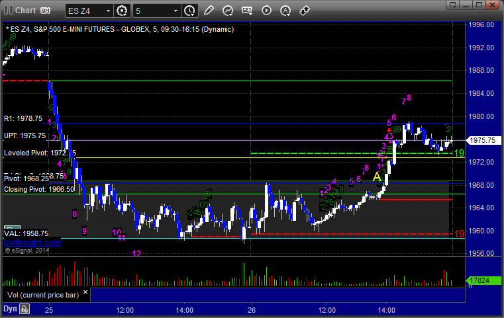Screen dimensions: 504x318
Task: Click the Leveled Pivot label
Action: pyautogui.click(x=40, y=153)
